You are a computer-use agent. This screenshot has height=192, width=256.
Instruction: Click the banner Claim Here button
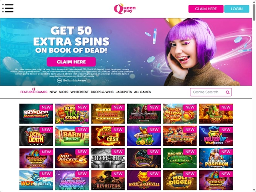click(71, 62)
